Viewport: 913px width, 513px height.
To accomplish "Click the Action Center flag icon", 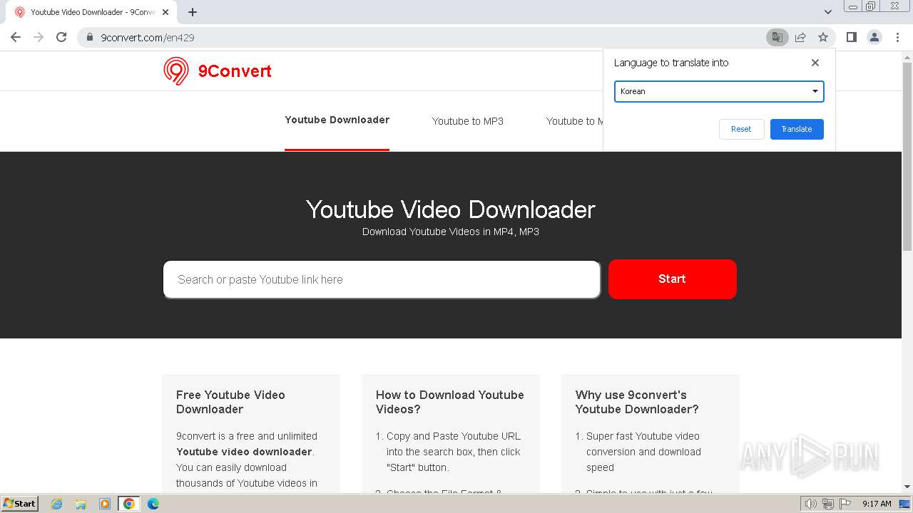I will (845, 504).
